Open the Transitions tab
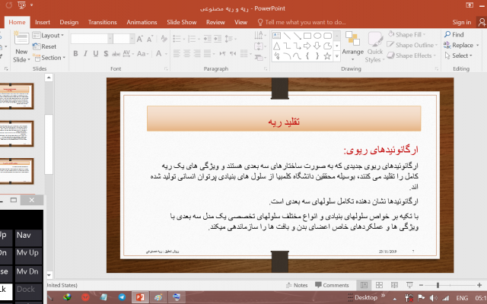The image size is (487, 304). (103, 22)
